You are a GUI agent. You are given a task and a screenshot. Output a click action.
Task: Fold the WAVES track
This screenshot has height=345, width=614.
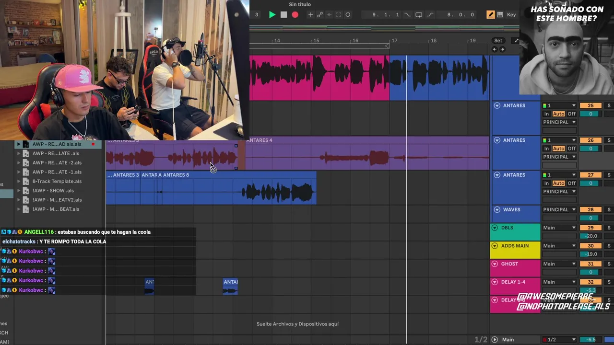pos(497,210)
